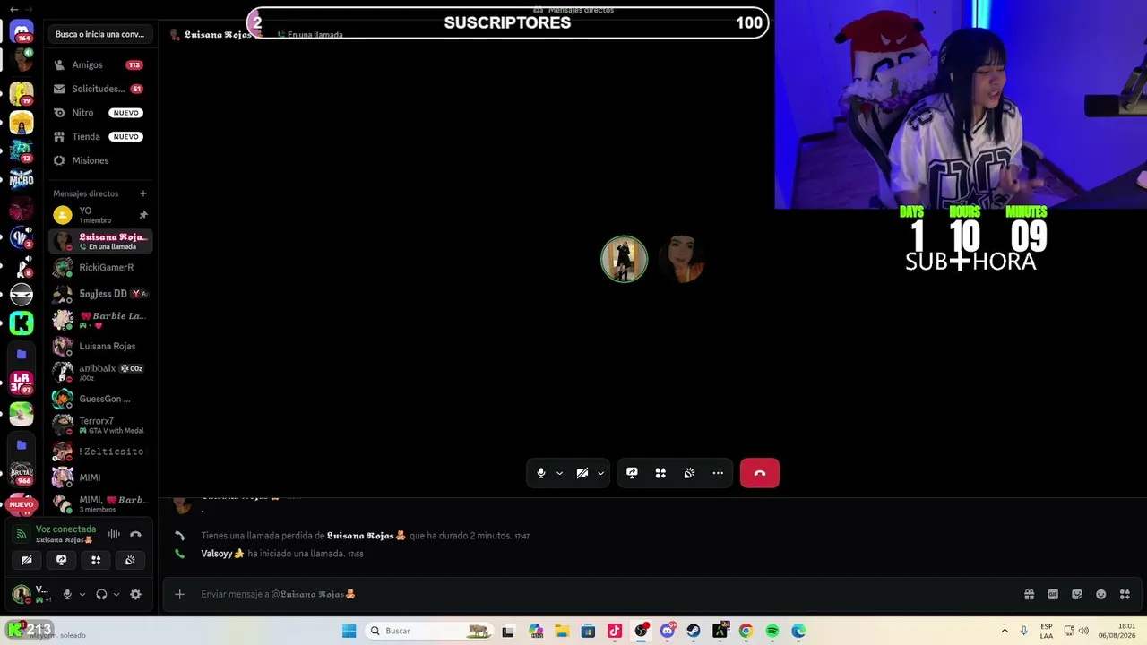Expand input device options in user panel

point(82,594)
